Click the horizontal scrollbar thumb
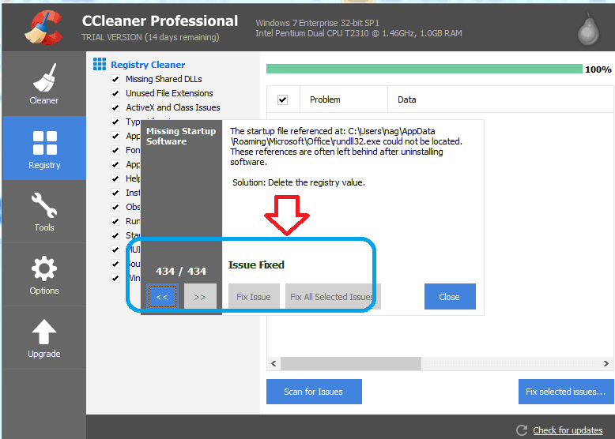This screenshot has height=439, width=615. point(351,363)
